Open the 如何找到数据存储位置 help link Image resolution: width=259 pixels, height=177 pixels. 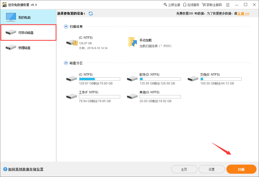click(26, 169)
